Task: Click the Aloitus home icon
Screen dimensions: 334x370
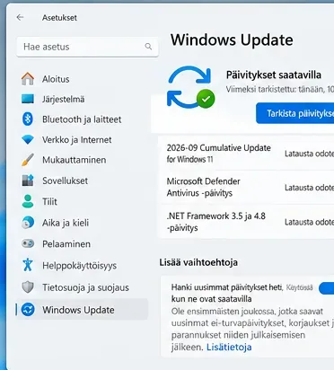Action: pos(28,79)
